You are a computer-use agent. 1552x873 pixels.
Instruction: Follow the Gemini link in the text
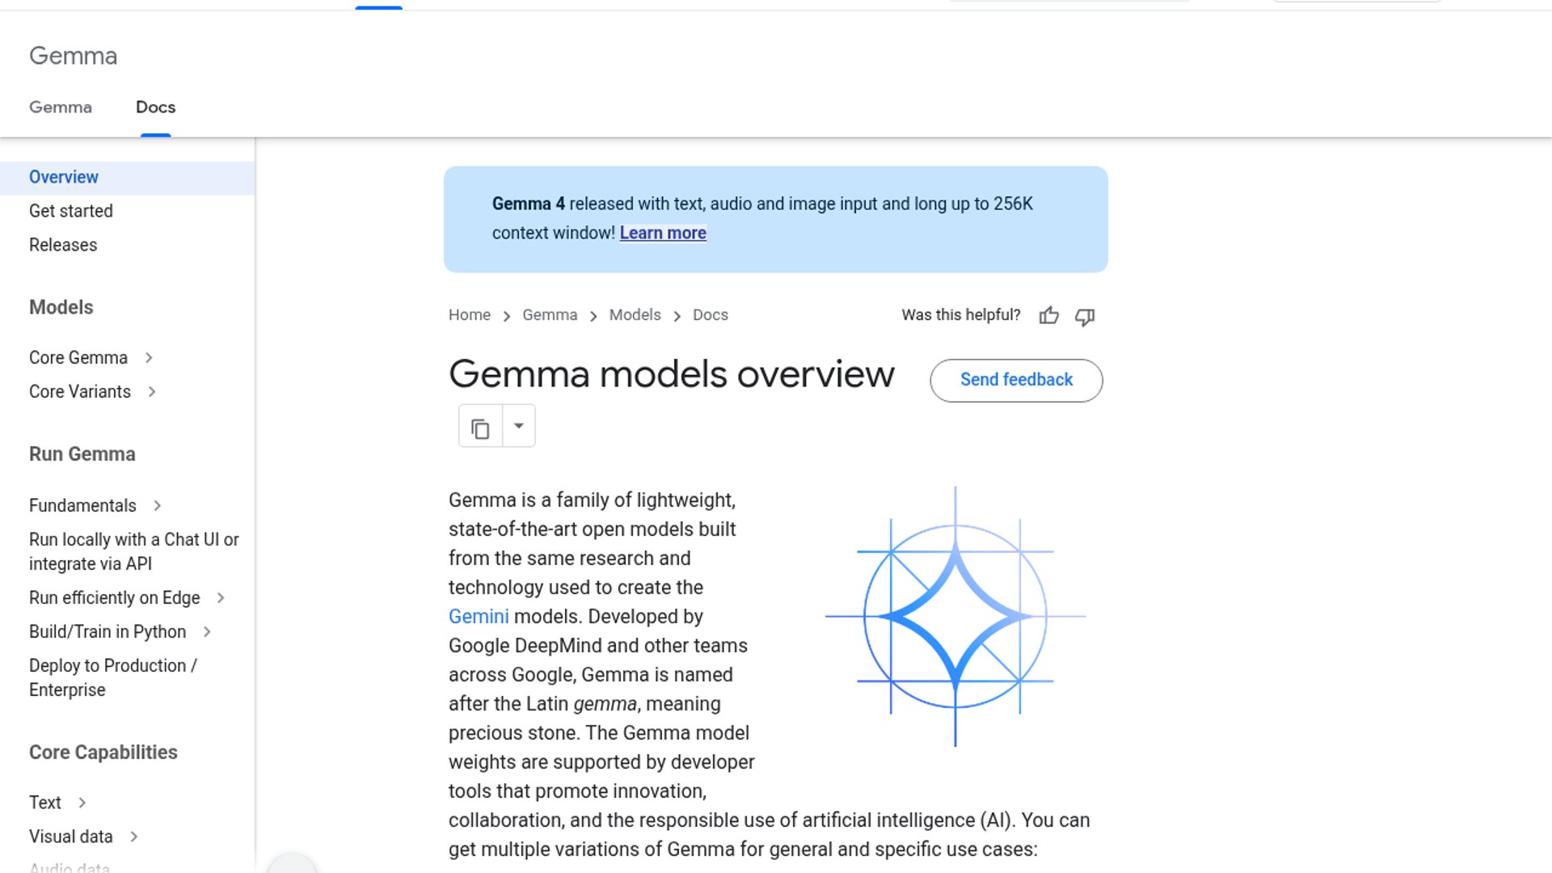tap(478, 616)
